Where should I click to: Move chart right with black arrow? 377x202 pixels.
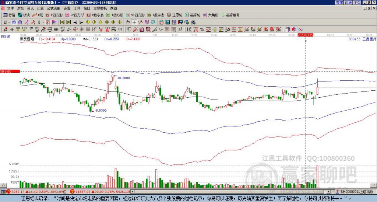click(81, 22)
